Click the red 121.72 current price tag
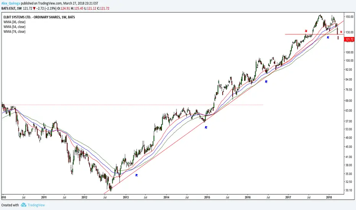Screen dimensions: 356x210 (x=349, y=39)
